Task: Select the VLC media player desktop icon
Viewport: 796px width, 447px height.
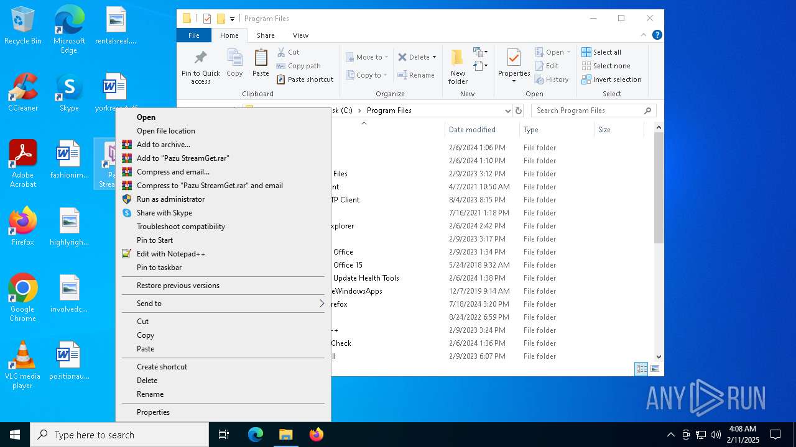Action: tap(23, 364)
